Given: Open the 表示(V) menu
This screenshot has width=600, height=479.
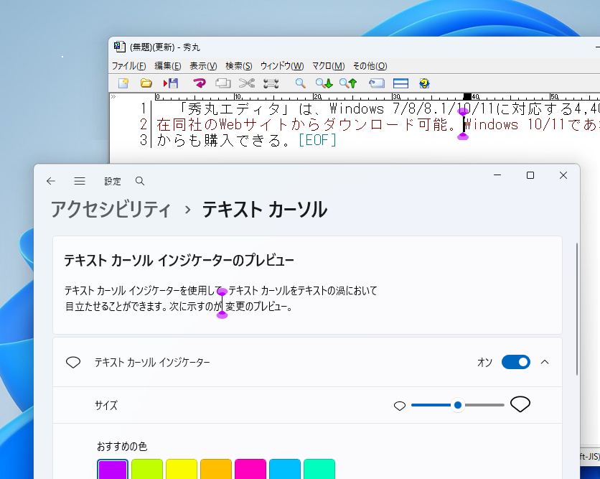Looking at the screenshot, I should [x=203, y=66].
